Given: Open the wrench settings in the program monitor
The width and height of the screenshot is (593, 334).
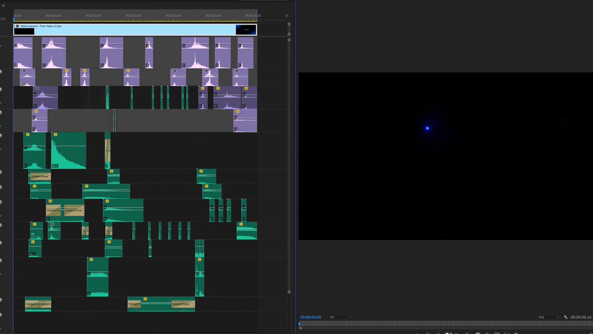Looking at the screenshot, I should [x=566, y=317].
